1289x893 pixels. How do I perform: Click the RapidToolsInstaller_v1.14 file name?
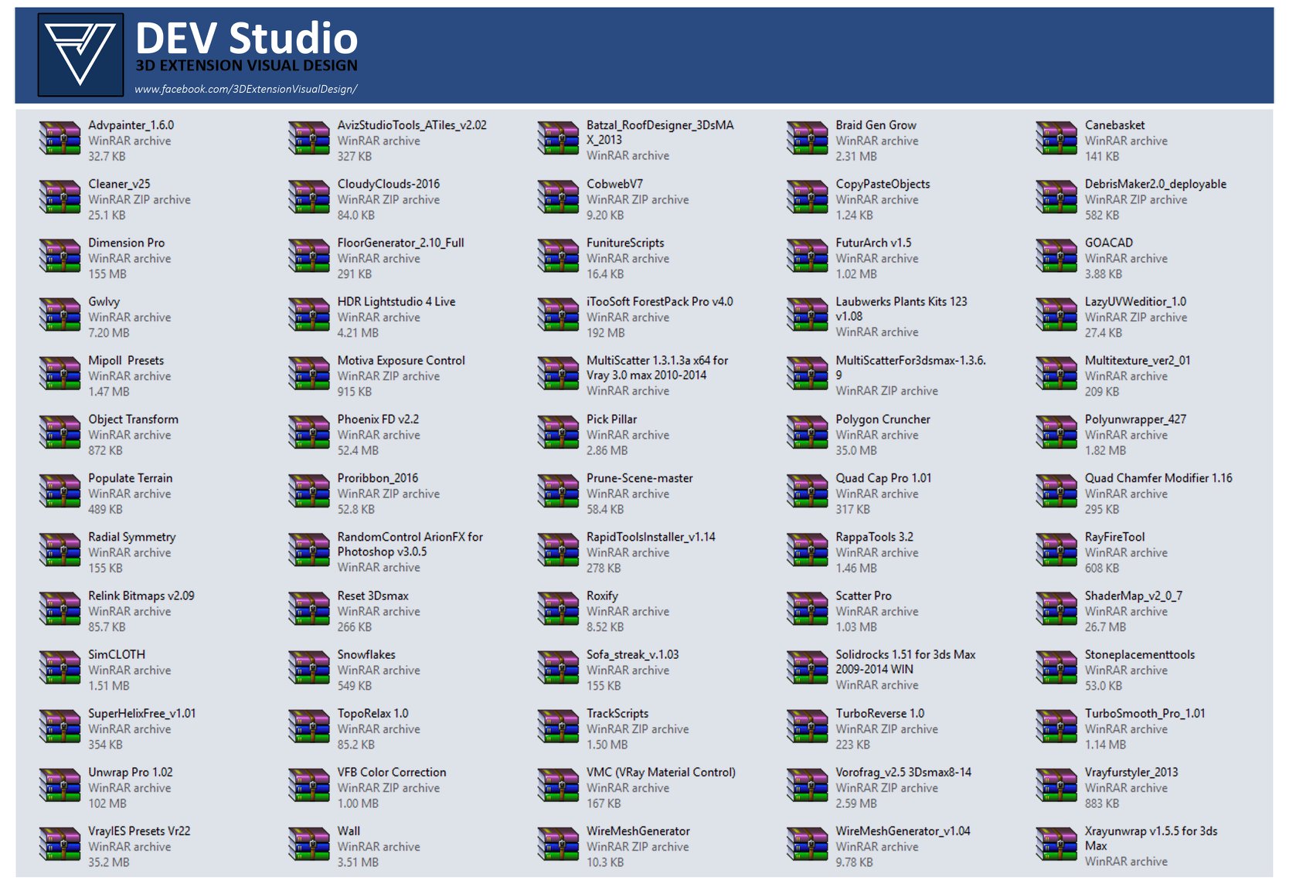click(651, 537)
